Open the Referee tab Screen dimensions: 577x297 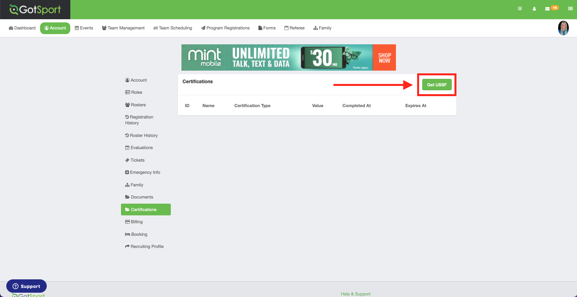point(294,28)
